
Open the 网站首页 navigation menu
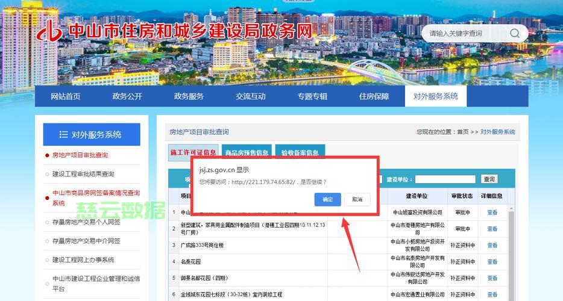click(65, 96)
